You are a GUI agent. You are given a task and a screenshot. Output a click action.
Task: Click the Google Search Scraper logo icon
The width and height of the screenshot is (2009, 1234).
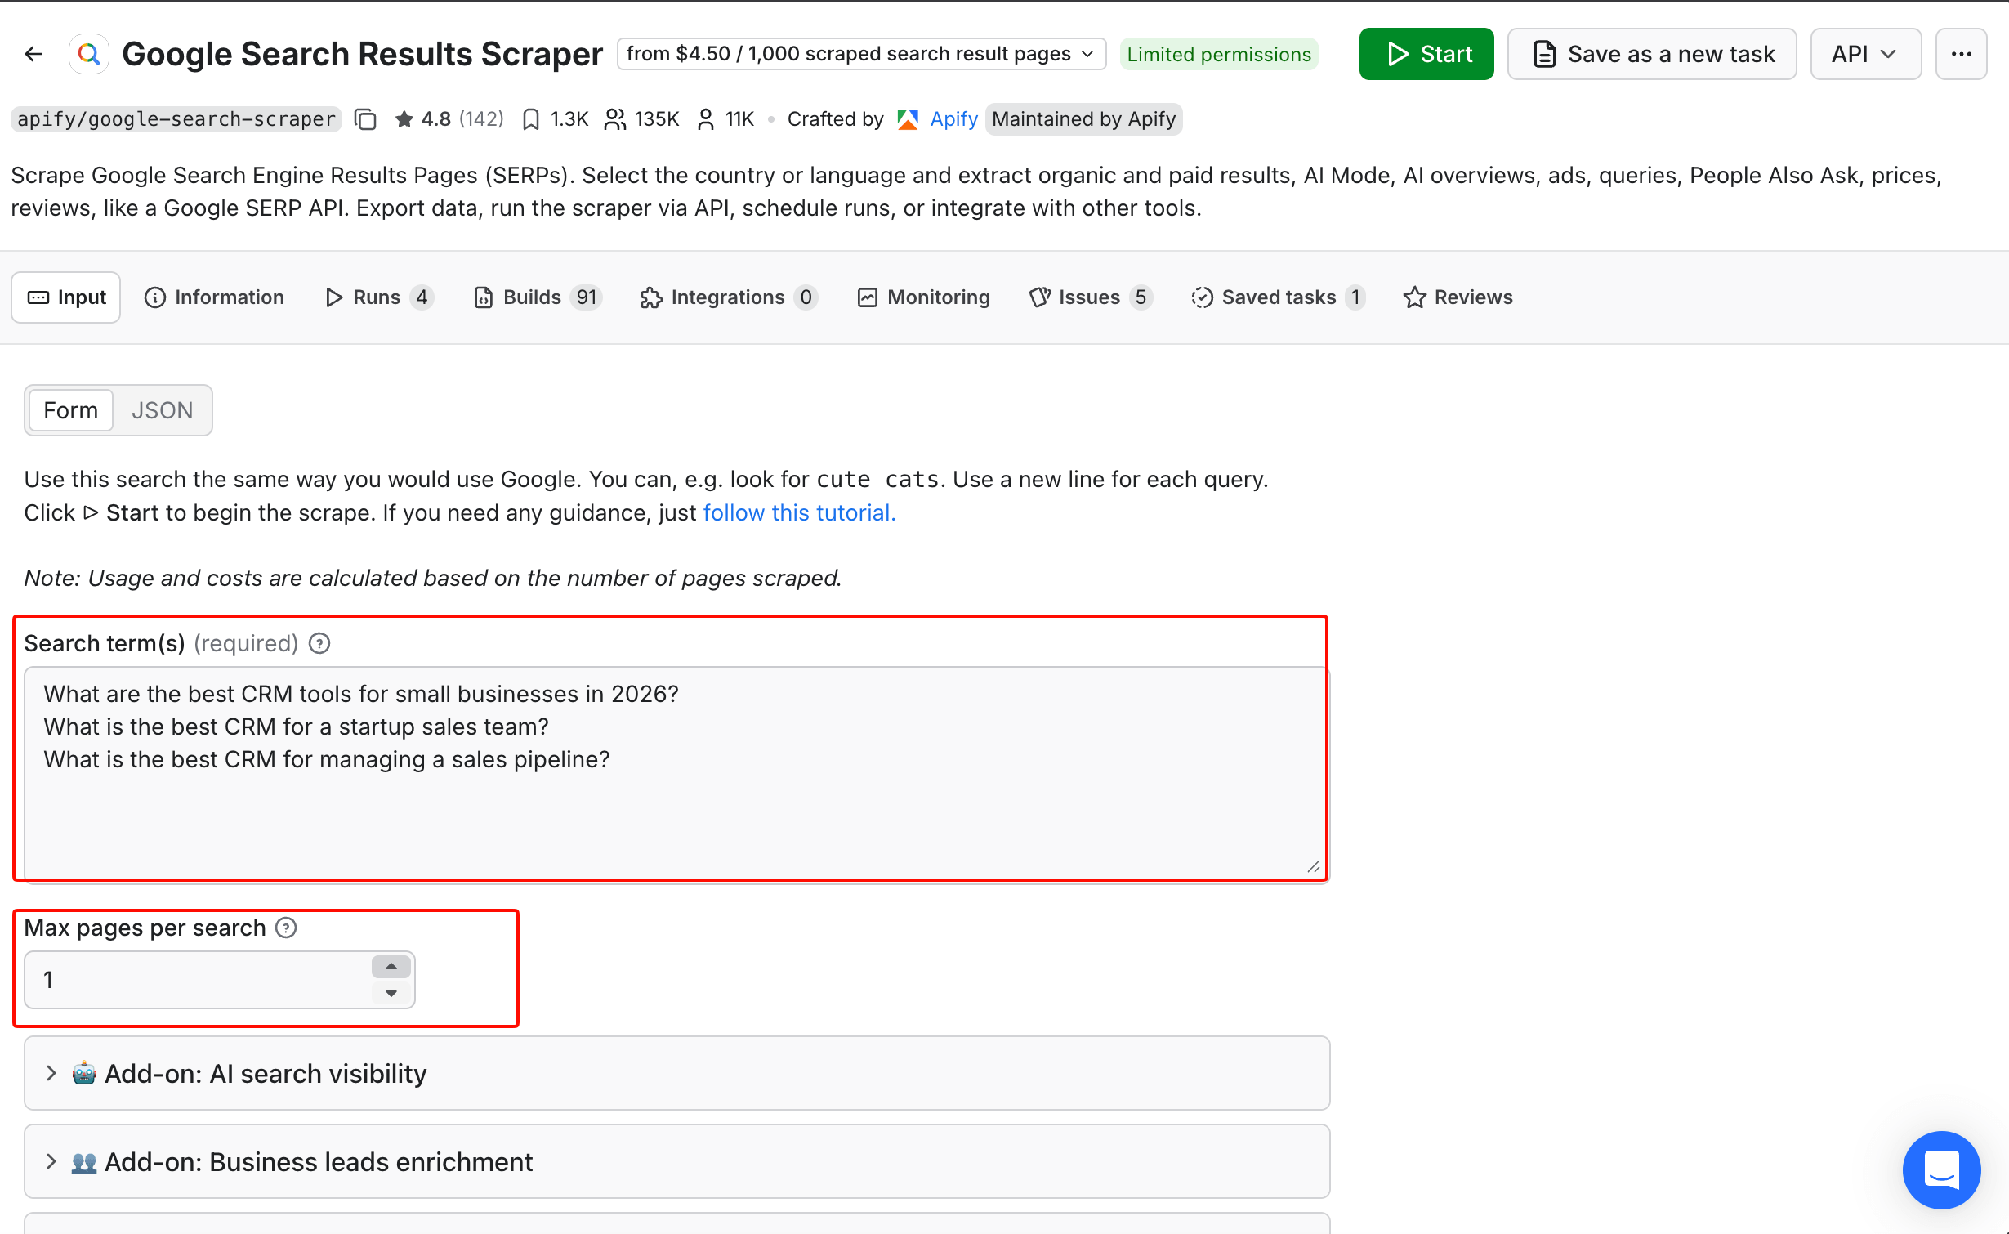click(x=89, y=54)
